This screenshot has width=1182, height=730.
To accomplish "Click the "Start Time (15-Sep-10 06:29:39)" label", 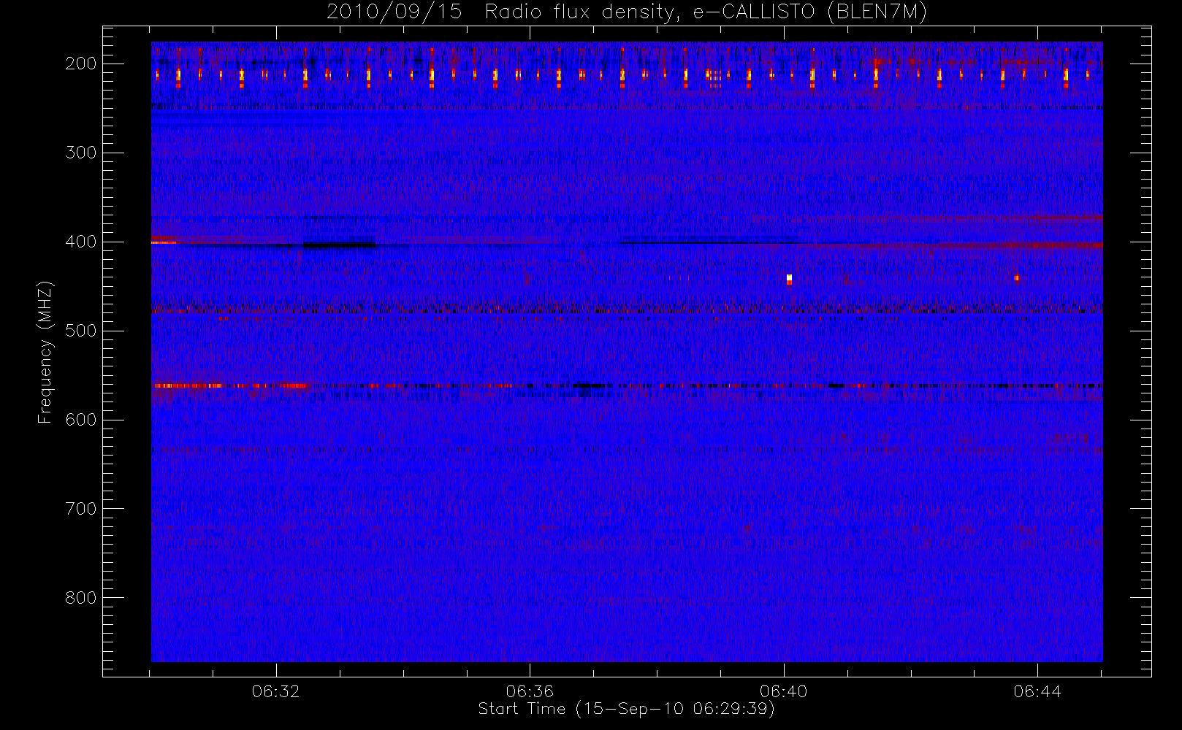I will coord(626,709).
